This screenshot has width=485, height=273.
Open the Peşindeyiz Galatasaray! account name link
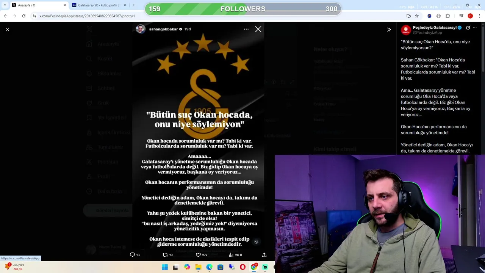click(435, 28)
